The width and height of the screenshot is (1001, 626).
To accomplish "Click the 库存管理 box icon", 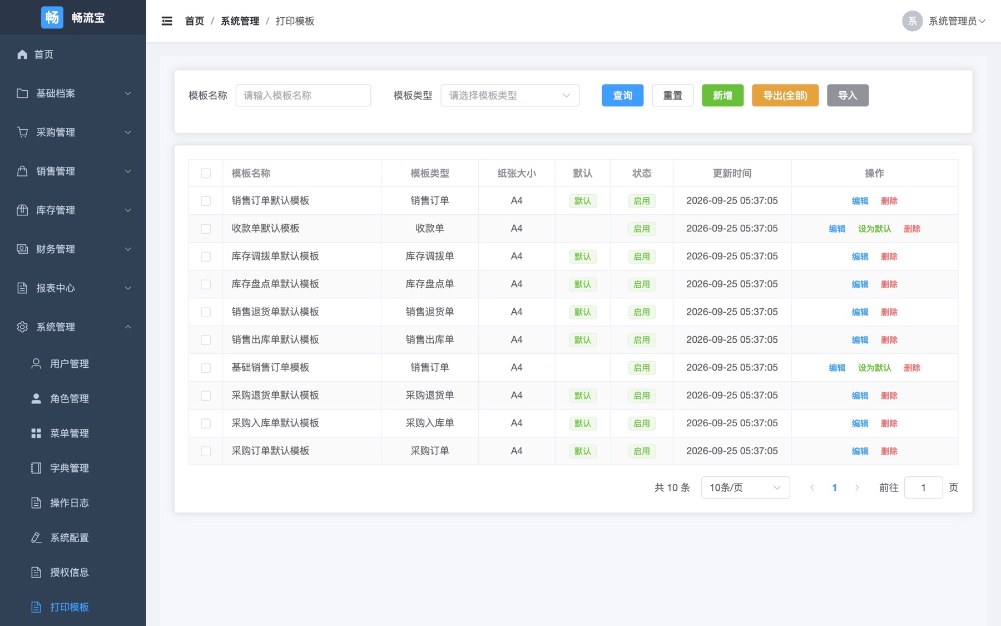I will click(22, 210).
